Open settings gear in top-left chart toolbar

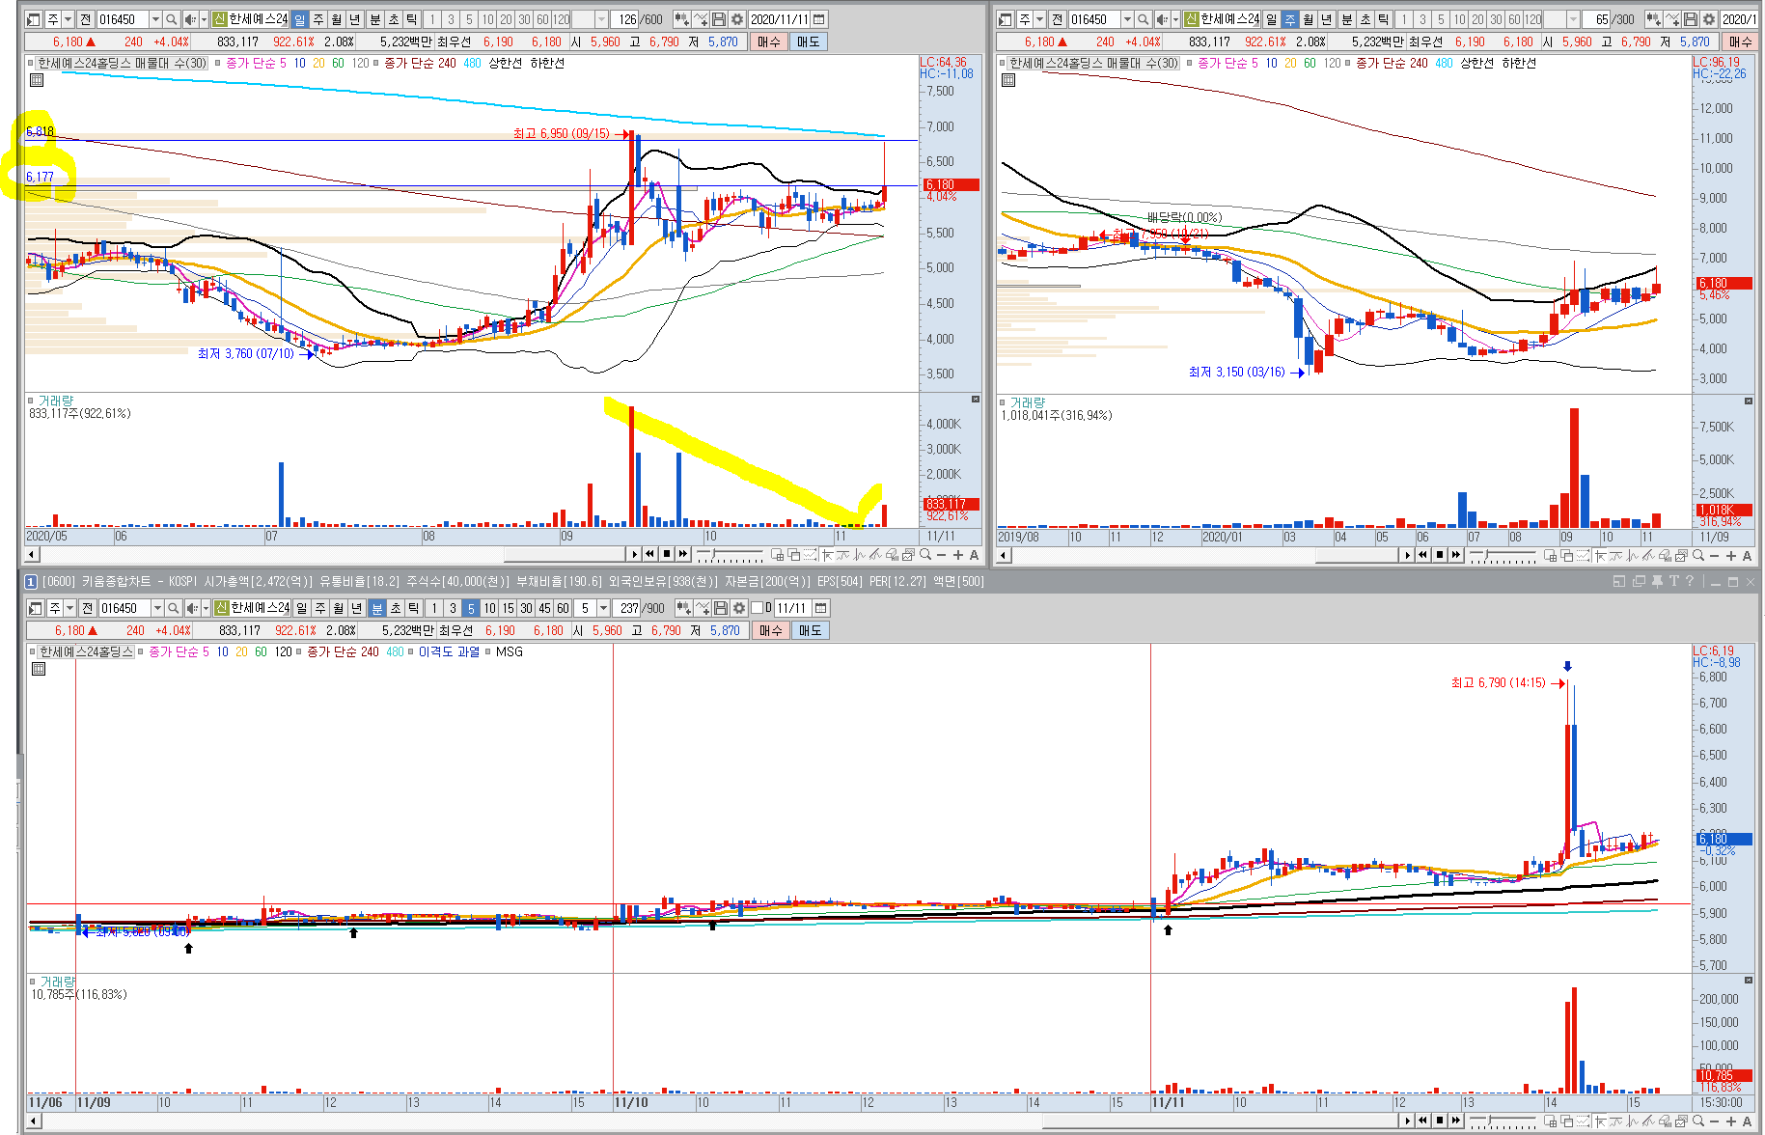pyautogui.click(x=737, y=19)
